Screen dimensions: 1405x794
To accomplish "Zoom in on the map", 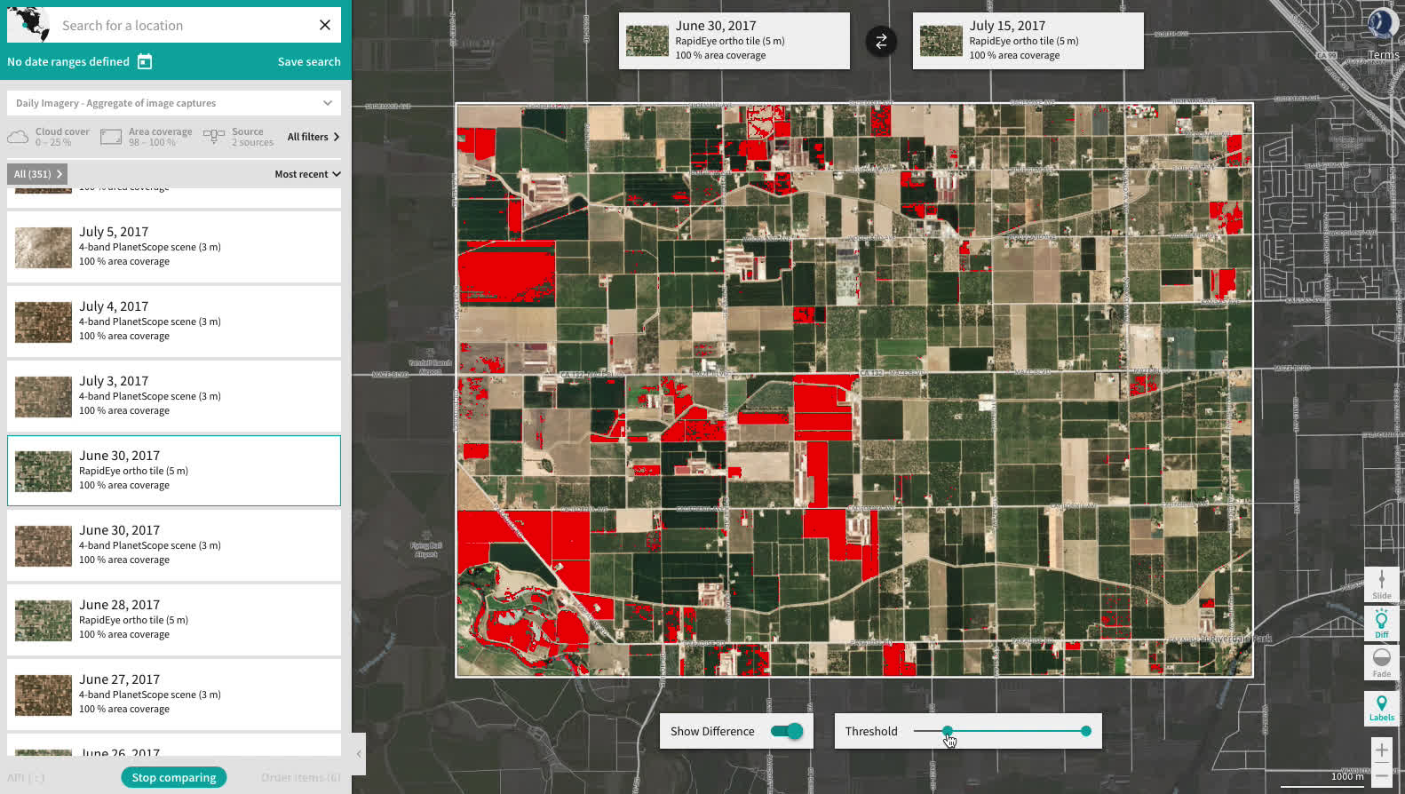I will (x=1381, y=750).
